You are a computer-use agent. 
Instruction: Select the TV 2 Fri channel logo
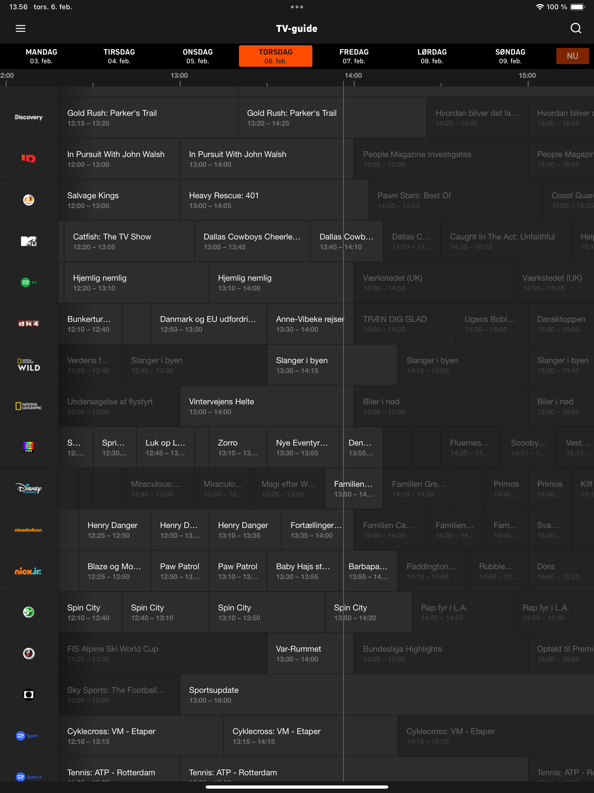29,282
